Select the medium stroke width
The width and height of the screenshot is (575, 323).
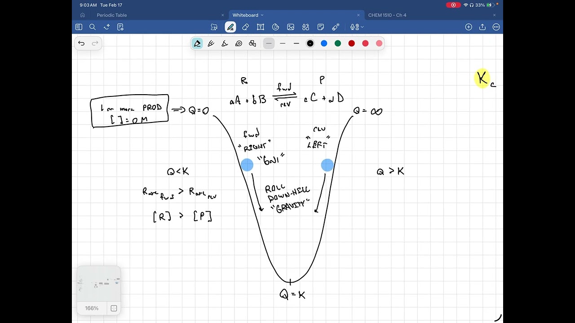point(283,44)
